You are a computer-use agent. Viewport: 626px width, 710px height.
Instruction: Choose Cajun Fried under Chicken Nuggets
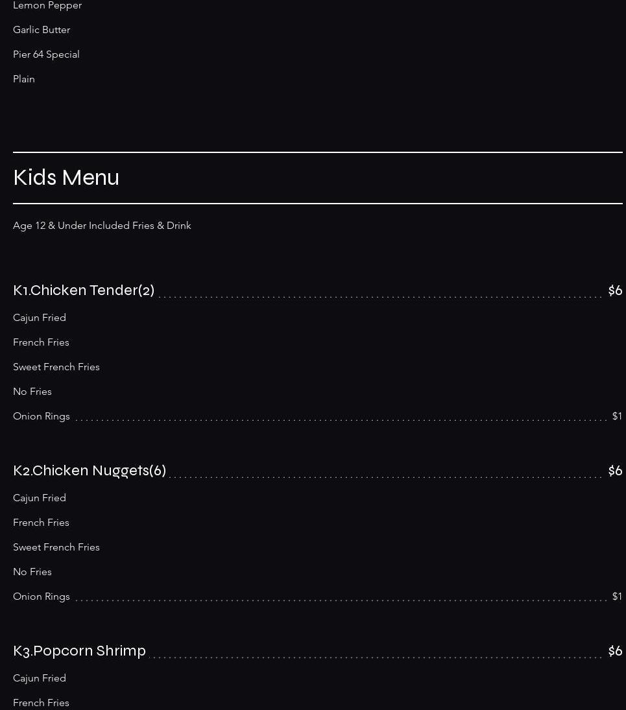pyautogui.click(x=40, y=497)
